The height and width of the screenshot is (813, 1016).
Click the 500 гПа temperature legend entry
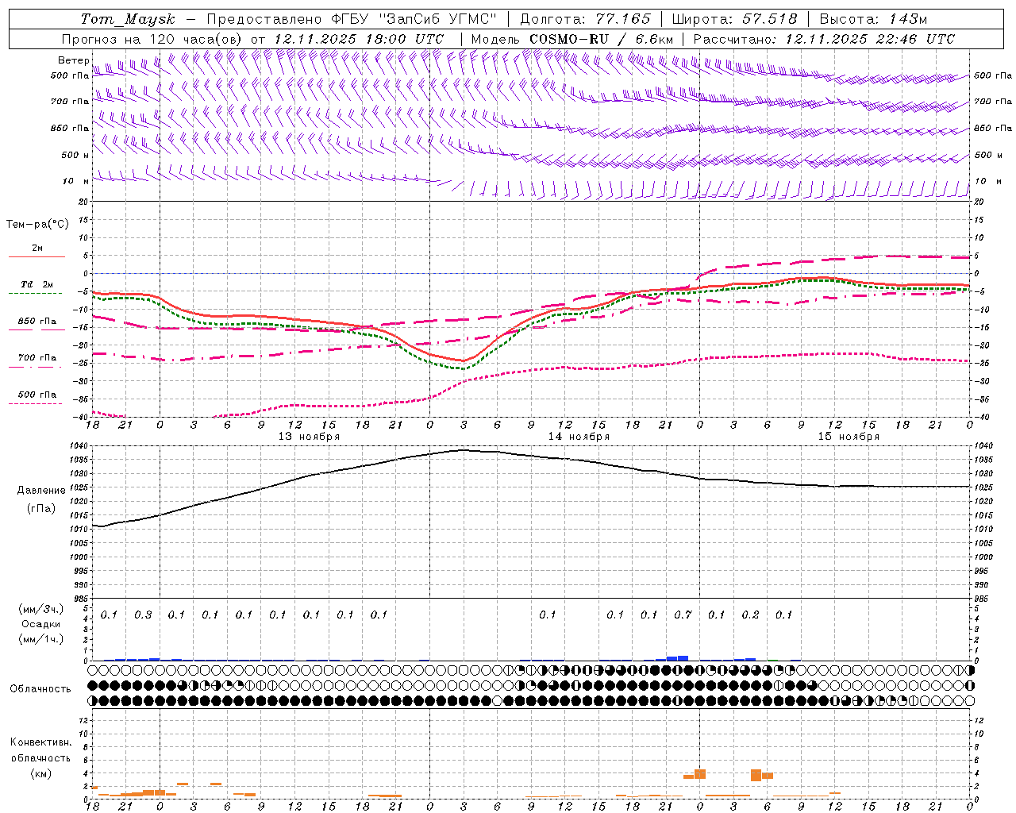[37, 394]
